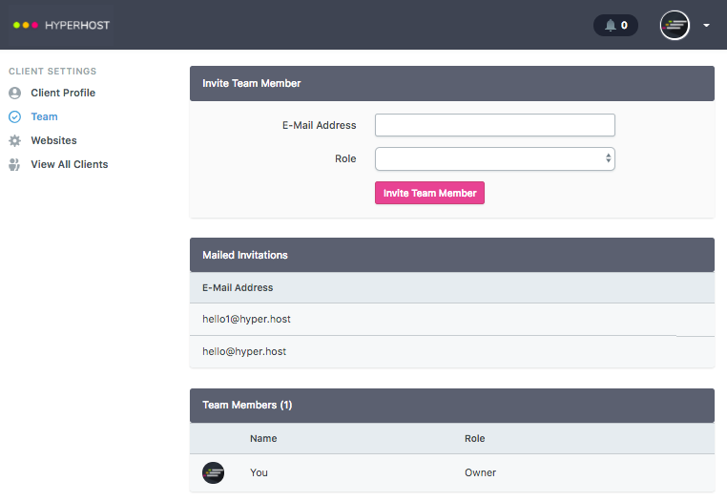Image resolution: width=727 pixels, height=502 pixels.
Task: Click the View All Clients people icon
Action: point(15,165)
